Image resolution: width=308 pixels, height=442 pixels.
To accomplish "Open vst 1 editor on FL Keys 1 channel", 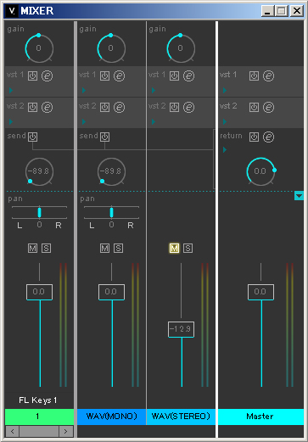I will (x=47, y=76).
